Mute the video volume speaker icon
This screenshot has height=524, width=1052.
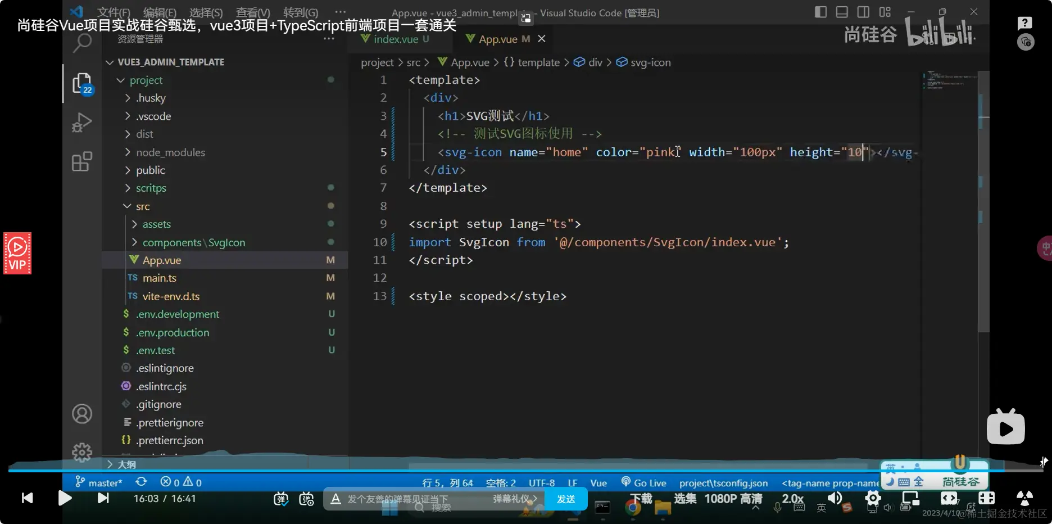pos(835,498)
